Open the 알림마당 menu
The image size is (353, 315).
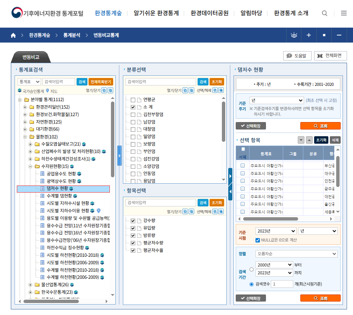click(x=251, y=13)
